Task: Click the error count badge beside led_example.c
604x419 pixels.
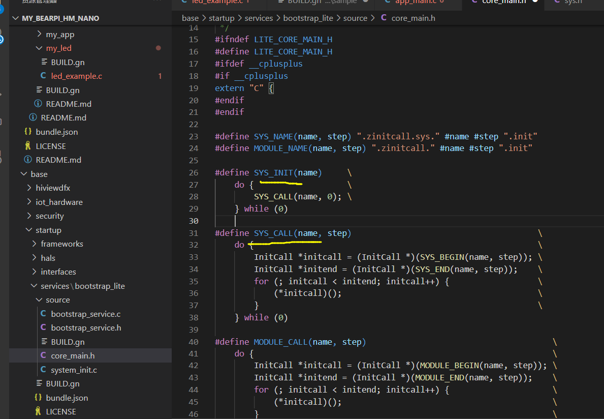Action: pyautogui.click(x=160, y=76)
